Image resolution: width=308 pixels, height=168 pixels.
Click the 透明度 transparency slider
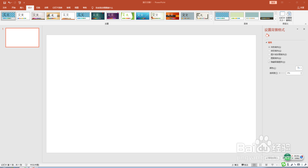282,73
